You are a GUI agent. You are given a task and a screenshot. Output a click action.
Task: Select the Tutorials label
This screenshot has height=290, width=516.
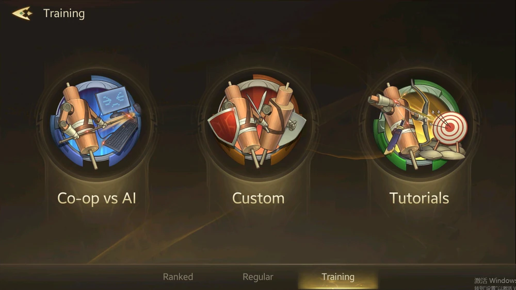419,198
